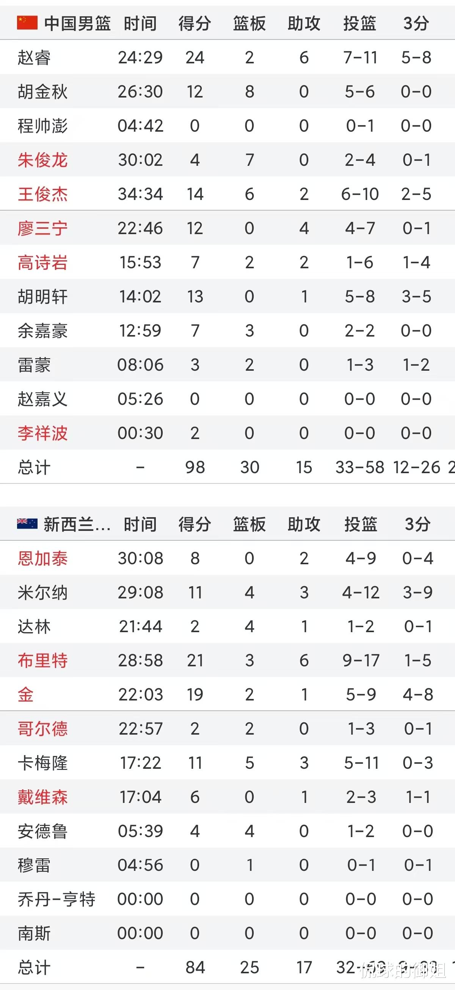Click the 中国男篮 team header
The height and width of the screenshot is (990, 455).
pos(77,24)
